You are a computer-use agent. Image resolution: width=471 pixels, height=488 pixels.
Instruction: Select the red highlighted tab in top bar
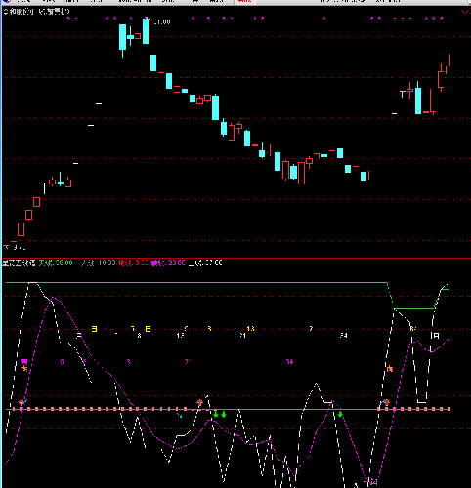(x=244, y=2)
